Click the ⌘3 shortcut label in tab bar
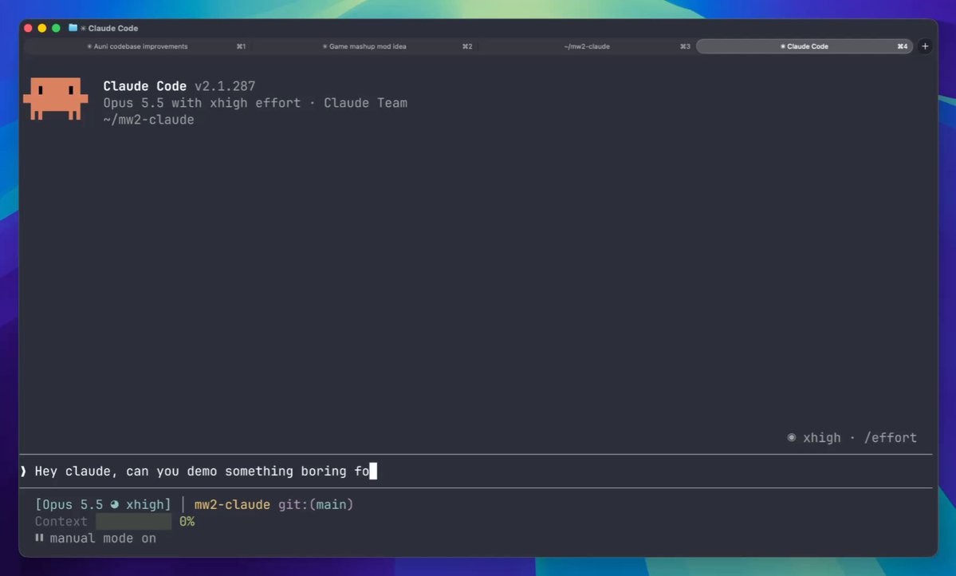Screen dimensions: 956x576 click(685, 46)
